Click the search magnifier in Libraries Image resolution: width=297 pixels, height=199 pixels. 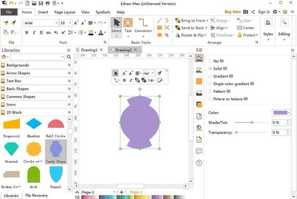(69, 57)
